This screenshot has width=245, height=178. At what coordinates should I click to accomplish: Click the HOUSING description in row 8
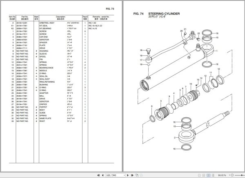tap(44, 51)
